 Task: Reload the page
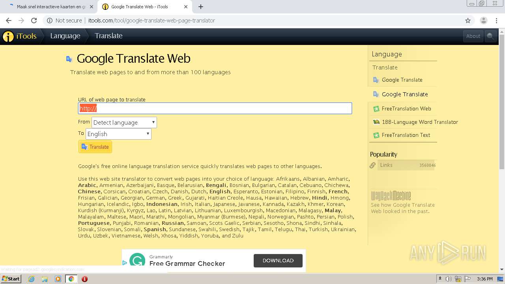tap(34, 21)
